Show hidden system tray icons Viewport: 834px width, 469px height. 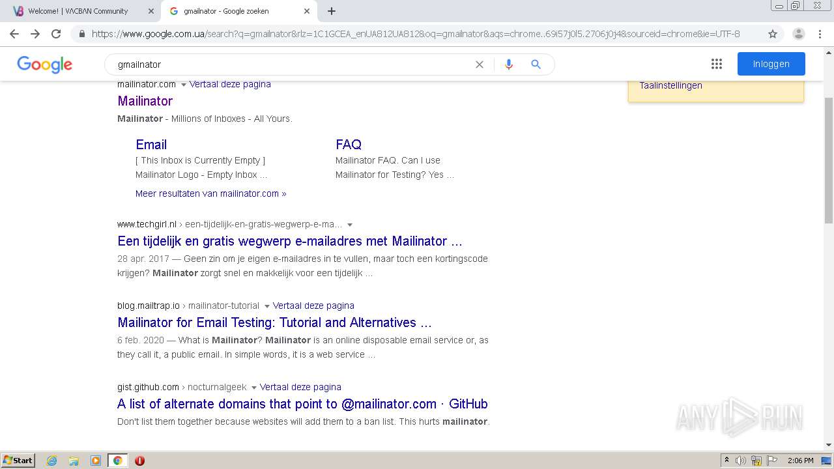pyautogui.click(x=726, y=461)
